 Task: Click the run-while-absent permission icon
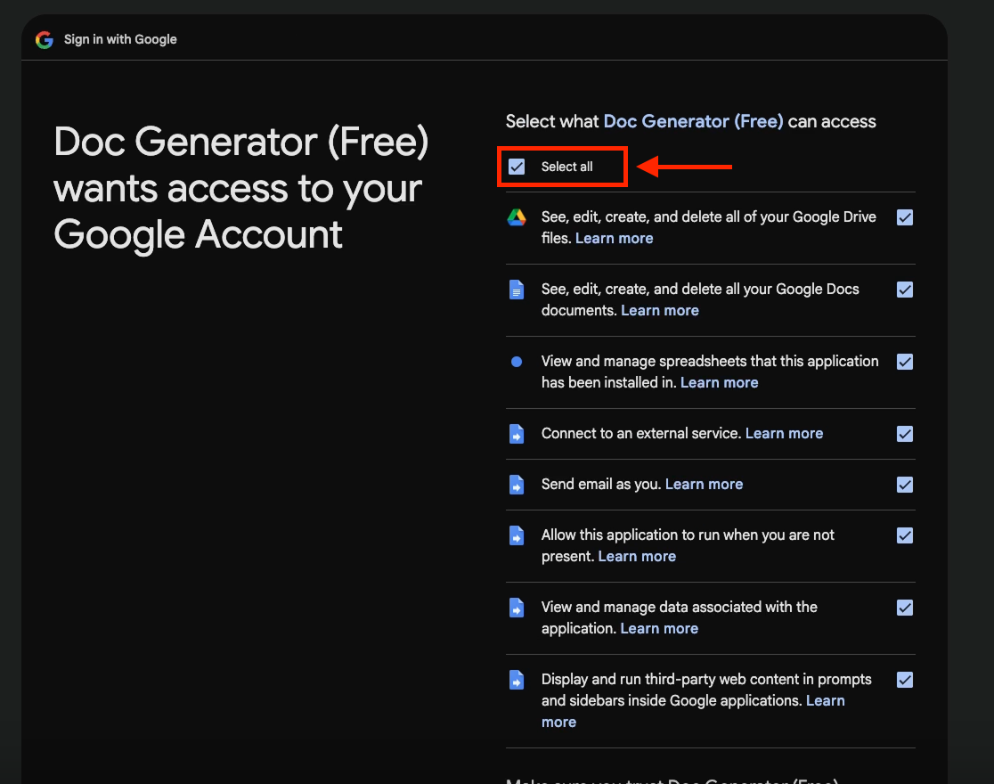click(x=517, y=535)
